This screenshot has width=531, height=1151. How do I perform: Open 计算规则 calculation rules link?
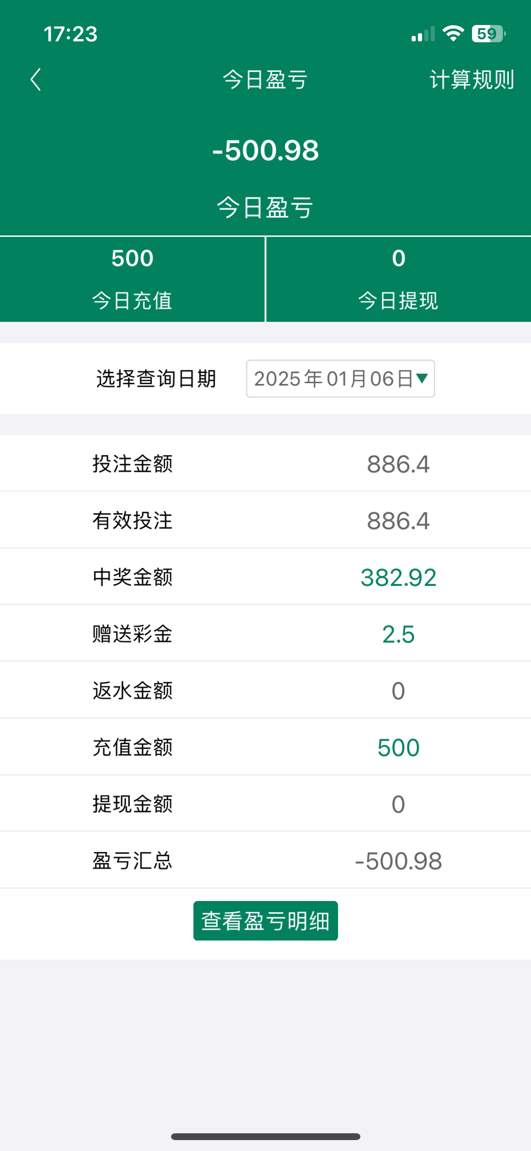pyautogui.click(x=472, y=80)
